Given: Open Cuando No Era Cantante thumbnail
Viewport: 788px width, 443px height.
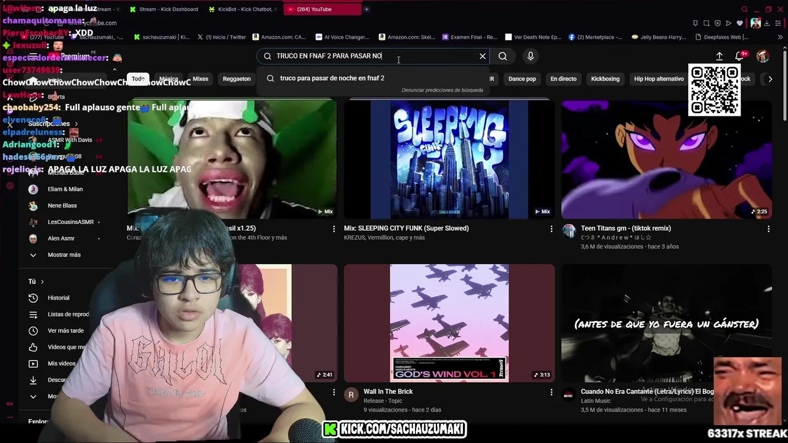Looking at the screenshot, I should click(666, 323).
